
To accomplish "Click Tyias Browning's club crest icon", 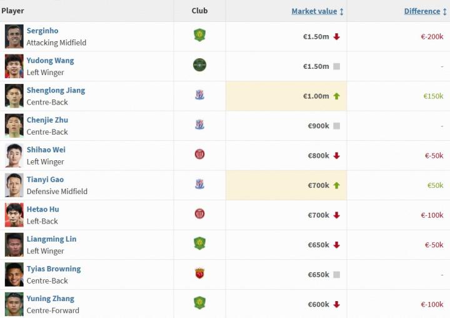I will point(199,274).
